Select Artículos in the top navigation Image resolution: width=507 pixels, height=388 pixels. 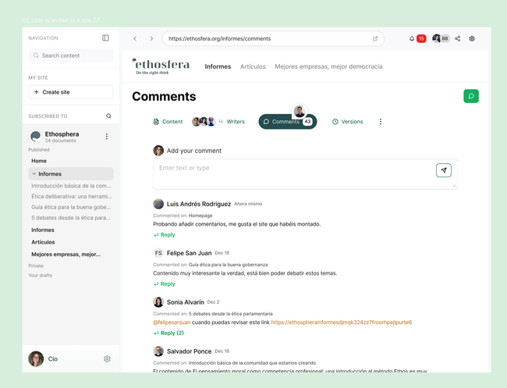click(252, 67)
